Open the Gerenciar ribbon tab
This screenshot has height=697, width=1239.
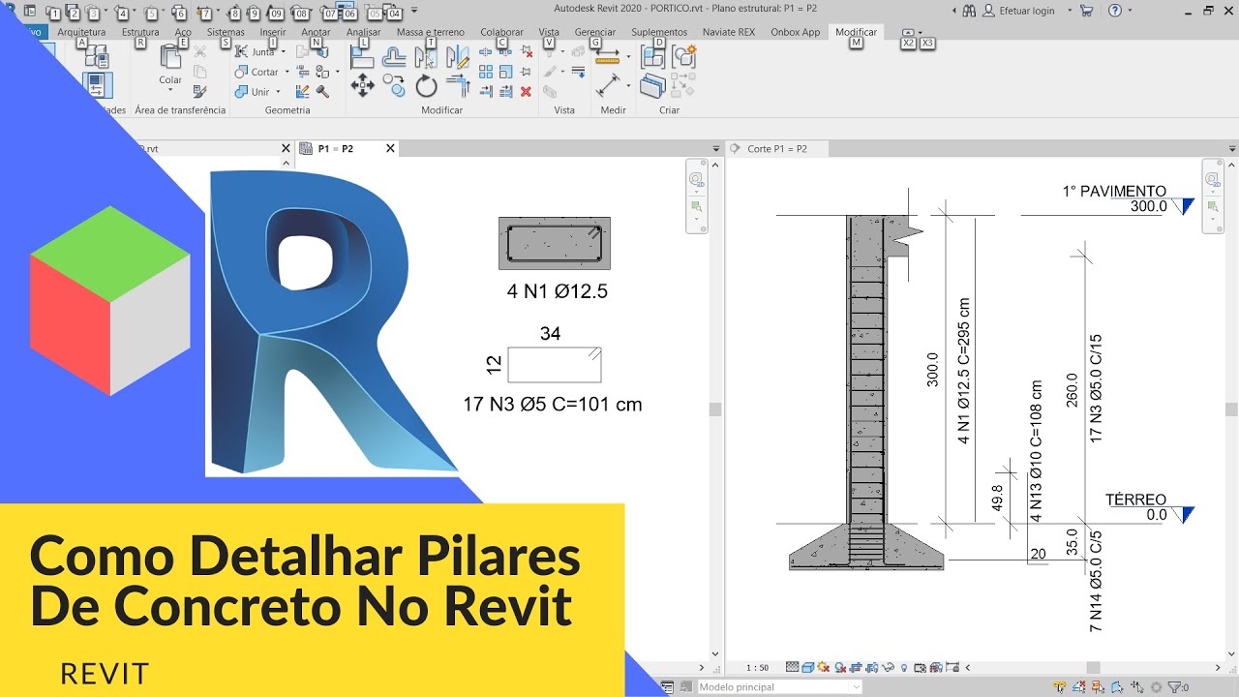click(x=595, y=32)
